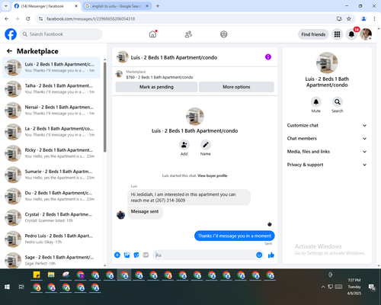Open the Sage conversation in the list

pyautogui.click(x=51, y=260)
